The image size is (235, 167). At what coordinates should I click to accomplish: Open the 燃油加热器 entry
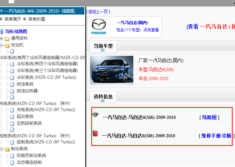pos(27,91)
